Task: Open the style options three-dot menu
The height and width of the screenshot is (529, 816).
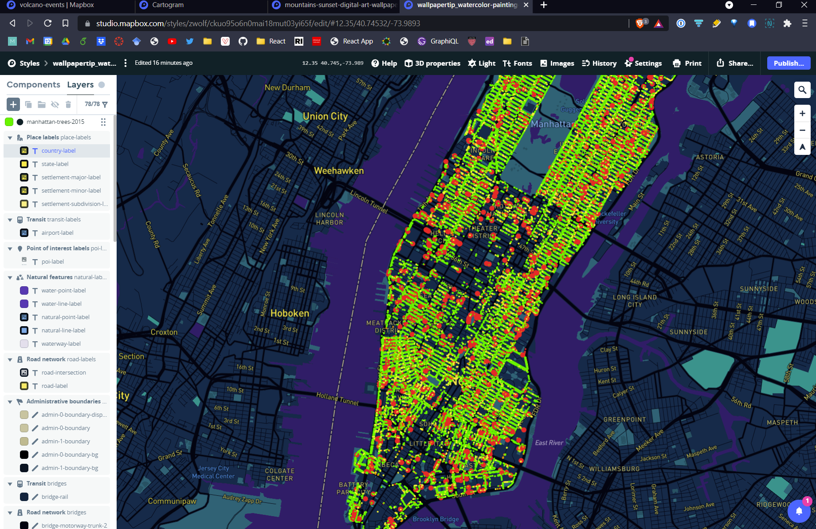Action: coord(126,63)
